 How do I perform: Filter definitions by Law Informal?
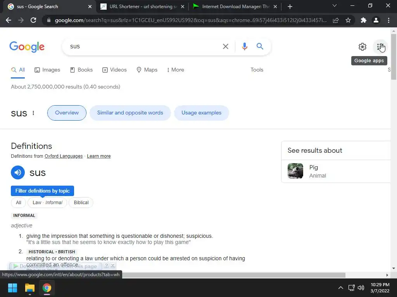point(47,203)
